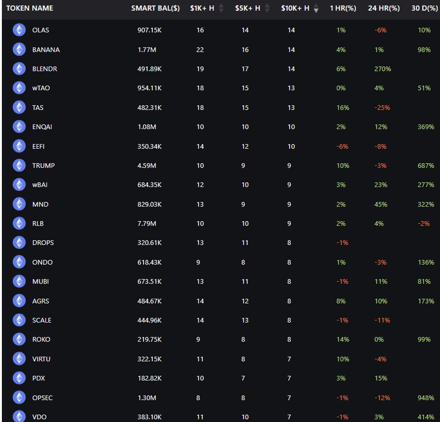
Task: Open the BLENDR token name
Action: (45, 69)
